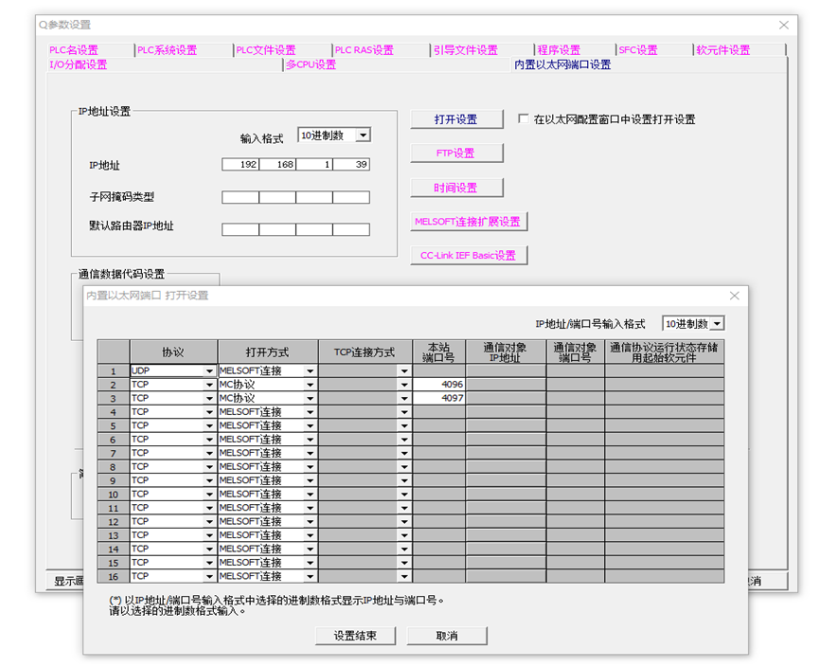This screenshot has width=819, height=667.
Task: Open CC-Link IEF Basic设置
Action: [468, 255]
